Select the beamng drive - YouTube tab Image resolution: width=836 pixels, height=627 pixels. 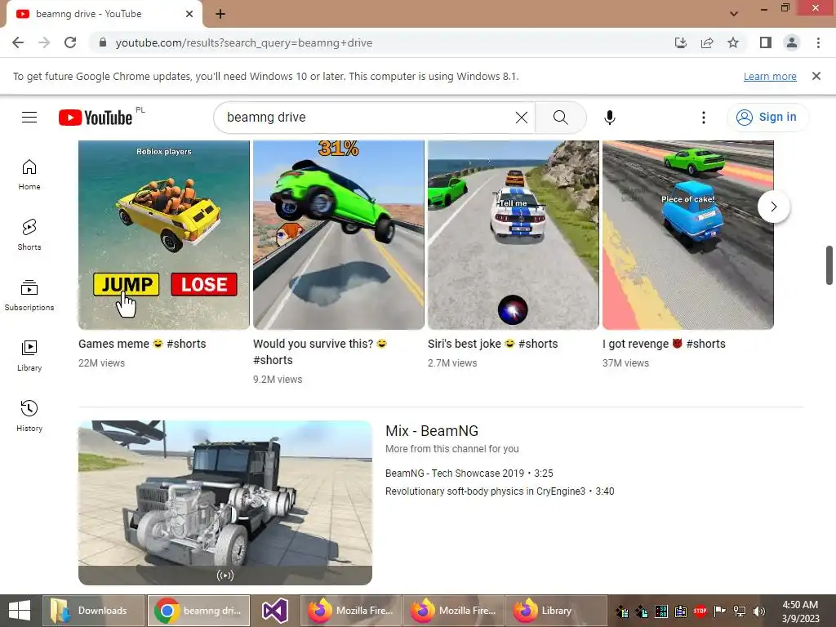tap(104, 14)
